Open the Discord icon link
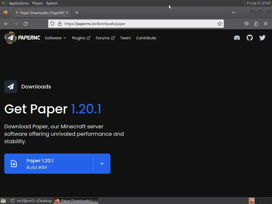This screenshot has height=204, width=272. [x=237, y=38]
